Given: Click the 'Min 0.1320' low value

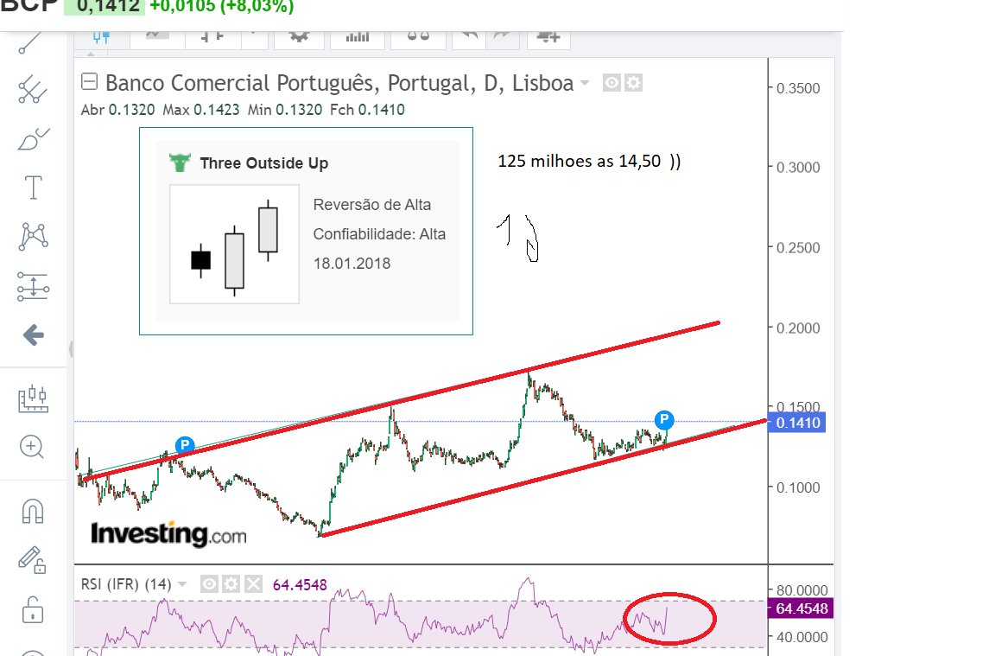Looking at the screenshot, I should (285, 110).
